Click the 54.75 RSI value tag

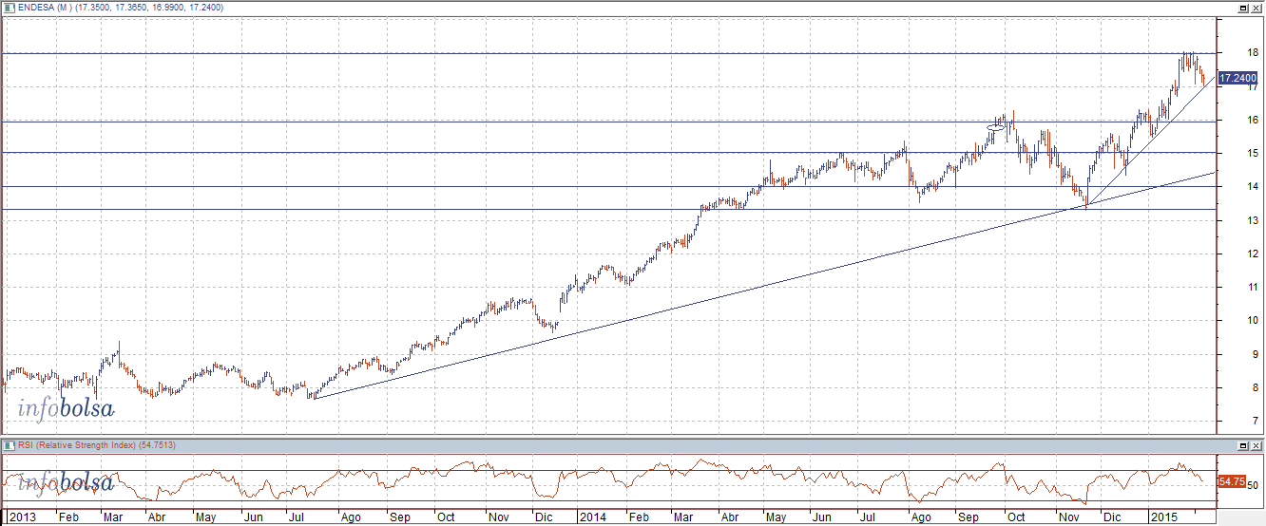(1231, 482)
